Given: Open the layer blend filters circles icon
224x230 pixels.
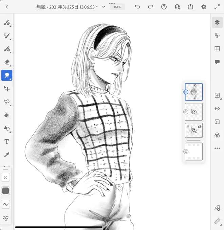Looking at the screenshot, I should coord(217,135).
